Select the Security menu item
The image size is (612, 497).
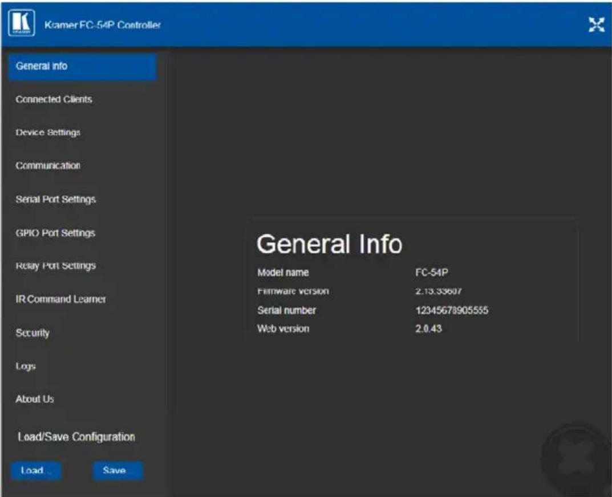33,333
